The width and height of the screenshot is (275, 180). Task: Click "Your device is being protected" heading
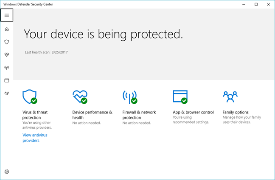pos(103,34)
